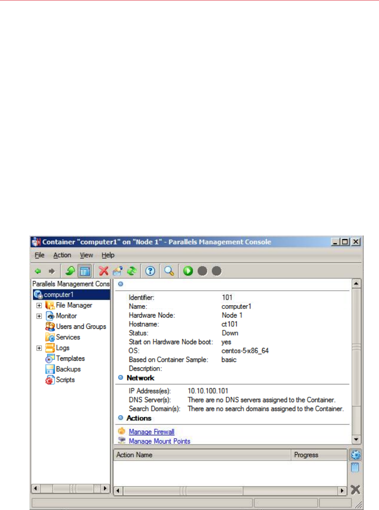
Task: Select the computer1 node in the tree
Action: 71,294
